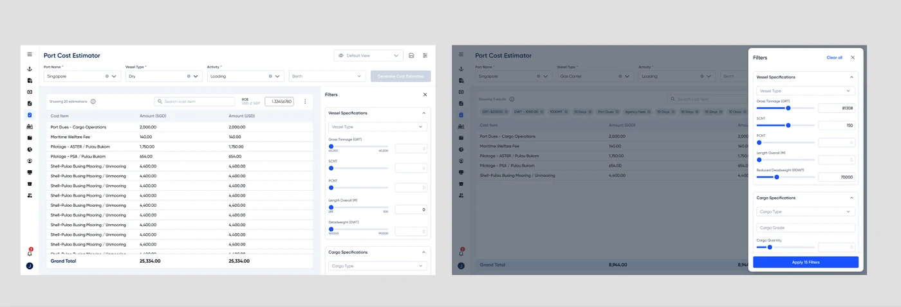Click the Length Overall value field in left panel
This screenshot has height=307, width=901.
coord(411,210)
